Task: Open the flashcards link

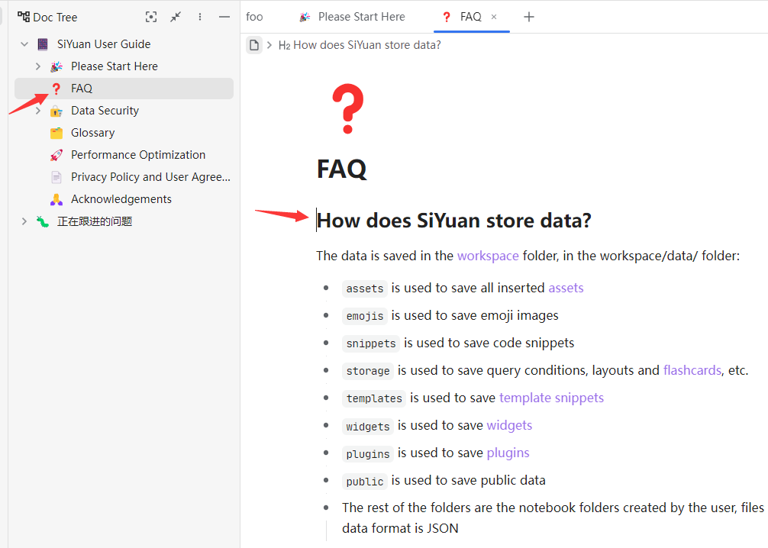Action: pyautogui.click(x=692, y=369)
